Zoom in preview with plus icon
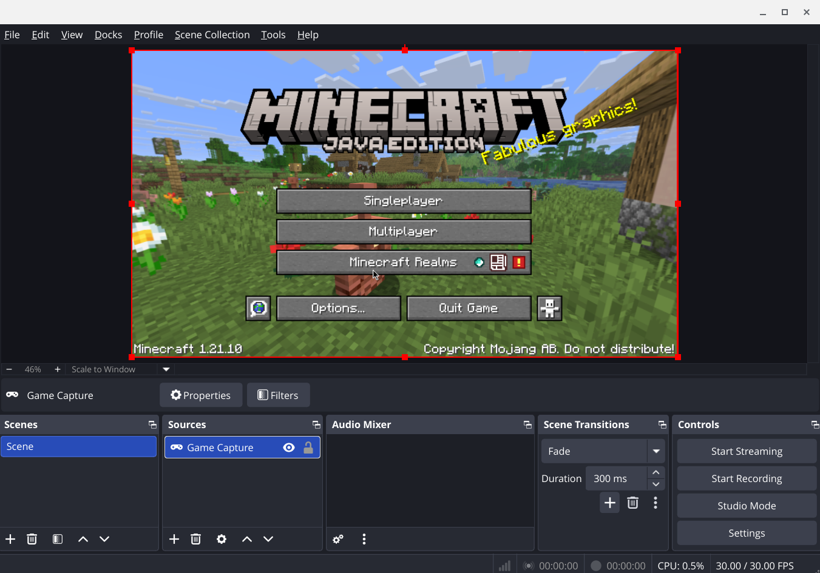 (58, 369)
